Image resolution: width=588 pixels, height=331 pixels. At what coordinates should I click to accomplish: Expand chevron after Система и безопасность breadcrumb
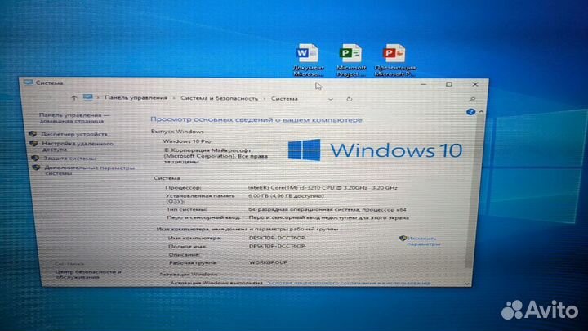[x=265, y=98]
